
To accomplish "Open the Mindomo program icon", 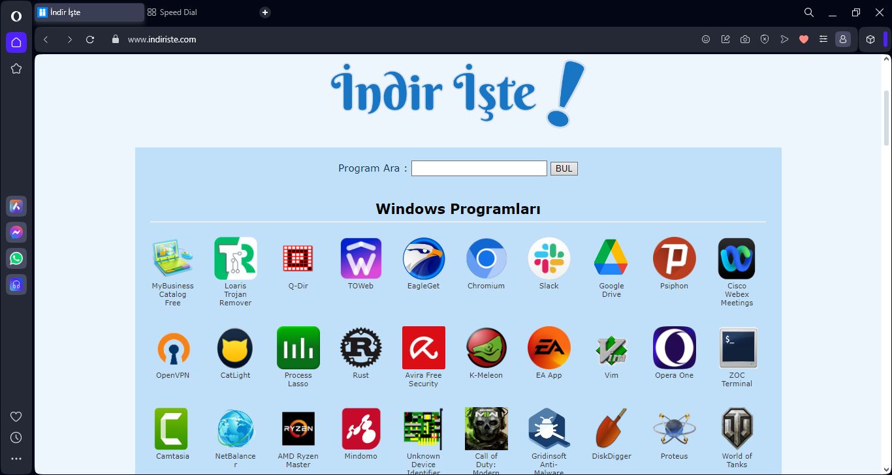I will click(360, 429).
